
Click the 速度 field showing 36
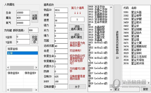click(61, 20)
